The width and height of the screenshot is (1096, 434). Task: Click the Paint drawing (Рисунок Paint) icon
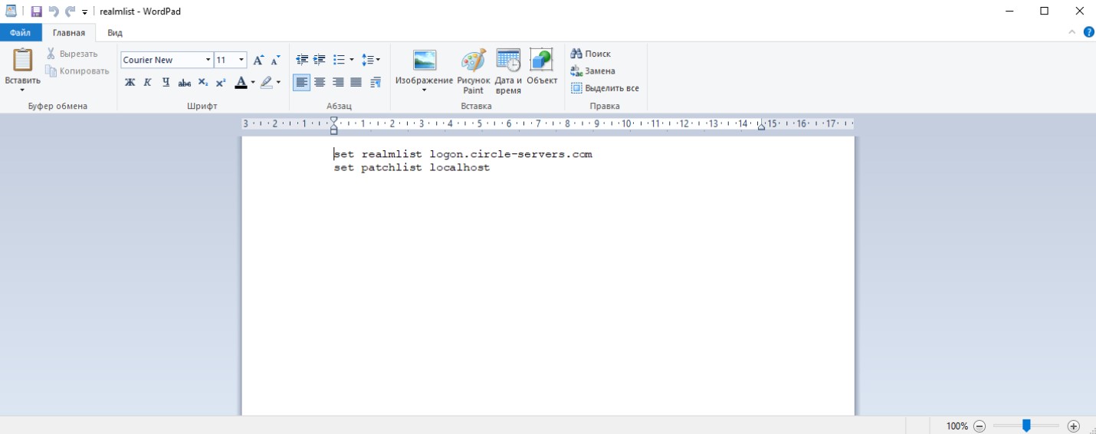[x=473, y=71]
